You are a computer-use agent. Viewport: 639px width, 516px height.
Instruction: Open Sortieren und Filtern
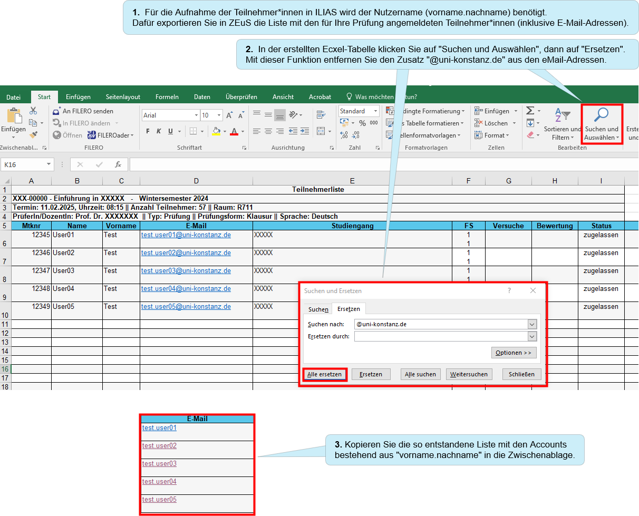point(562,124)
